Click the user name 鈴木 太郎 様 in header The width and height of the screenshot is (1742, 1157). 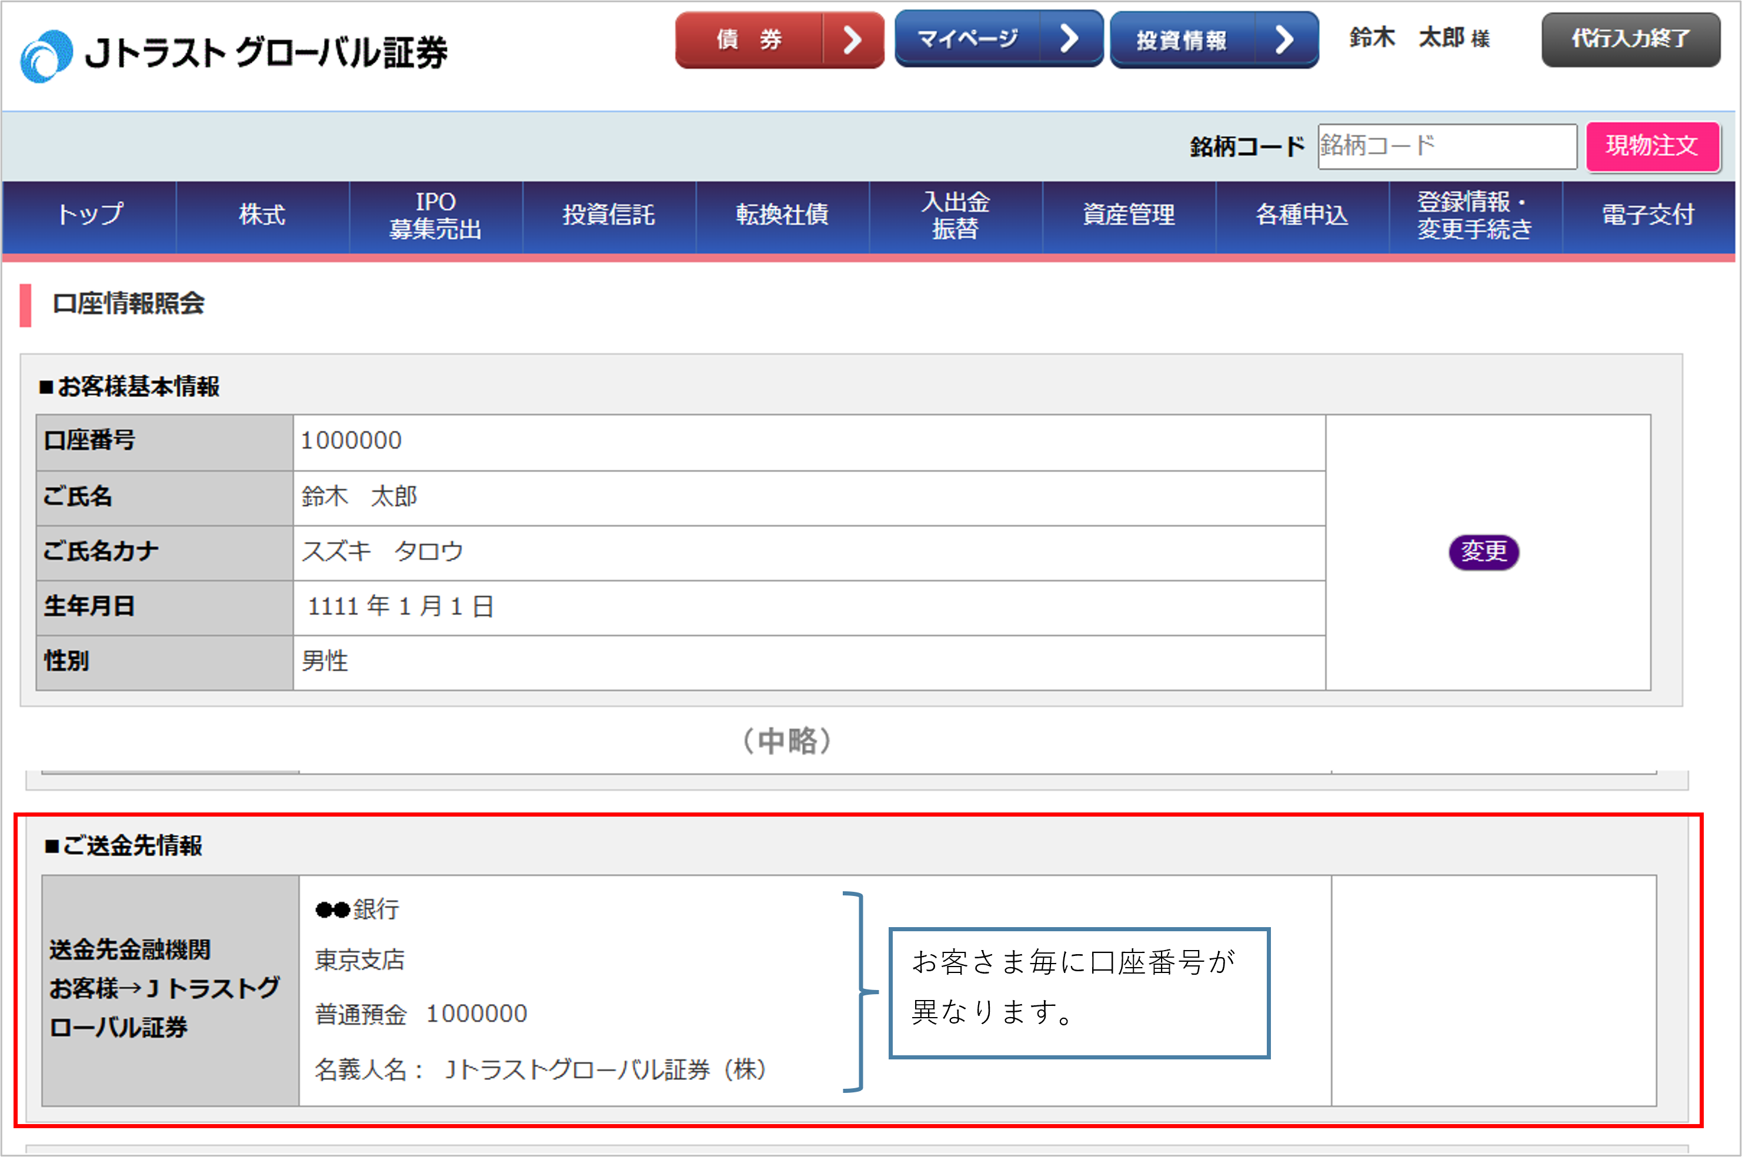point(1420,38)
